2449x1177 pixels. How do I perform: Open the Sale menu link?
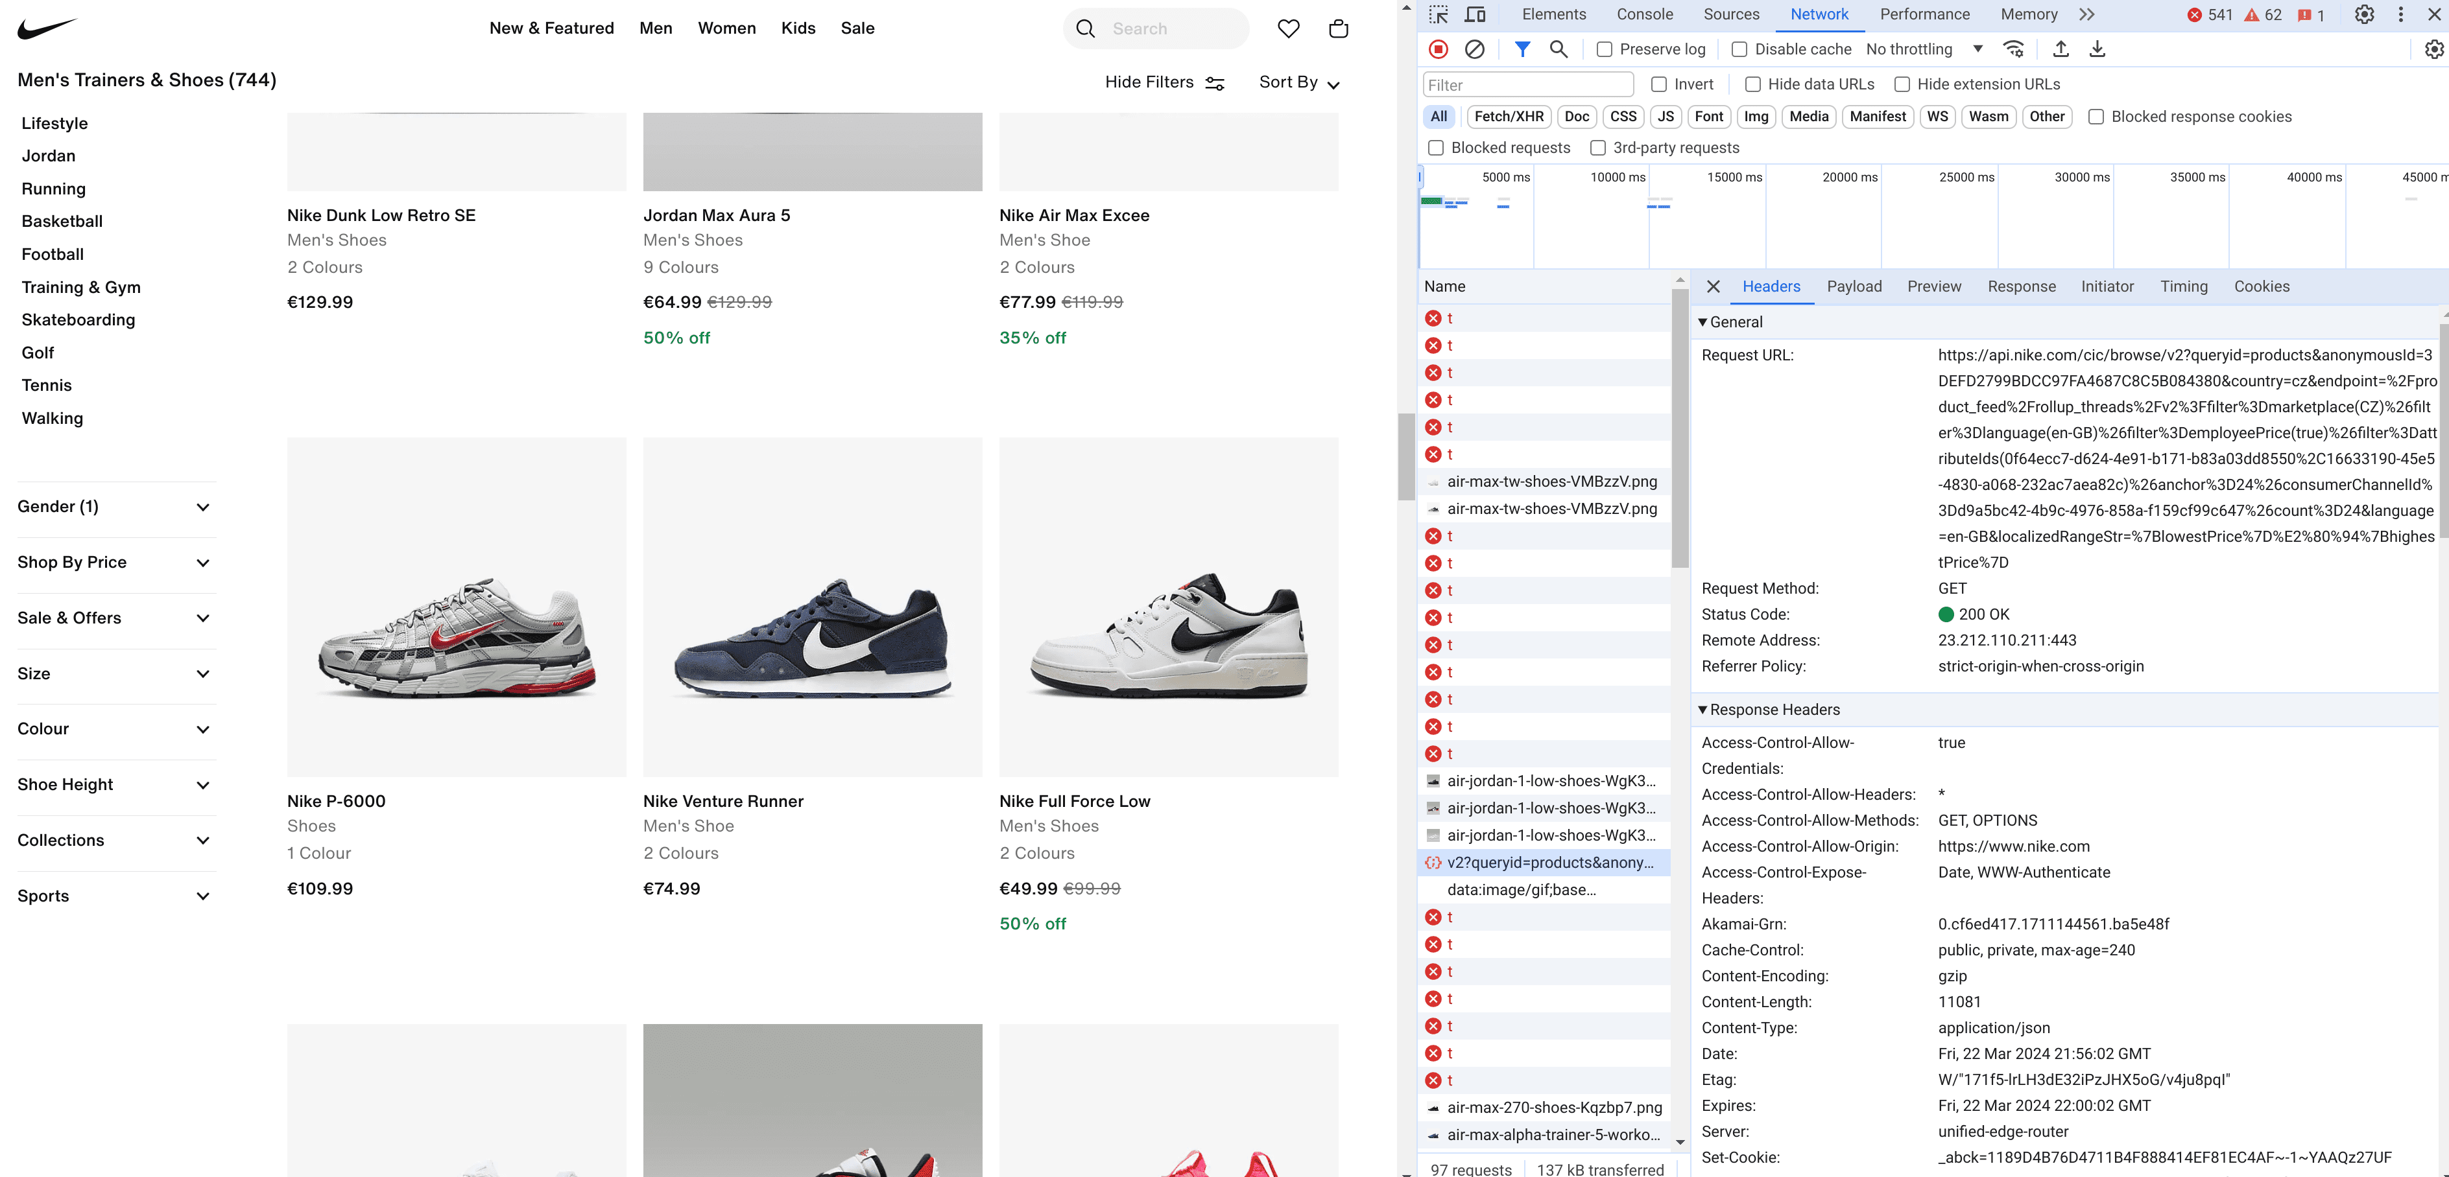click(857, 29)
